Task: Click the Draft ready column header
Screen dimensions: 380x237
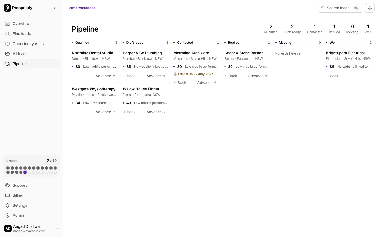Action: click(145, 43)
